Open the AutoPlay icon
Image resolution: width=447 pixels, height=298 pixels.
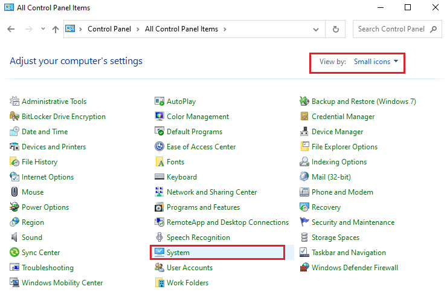(159, 101)
